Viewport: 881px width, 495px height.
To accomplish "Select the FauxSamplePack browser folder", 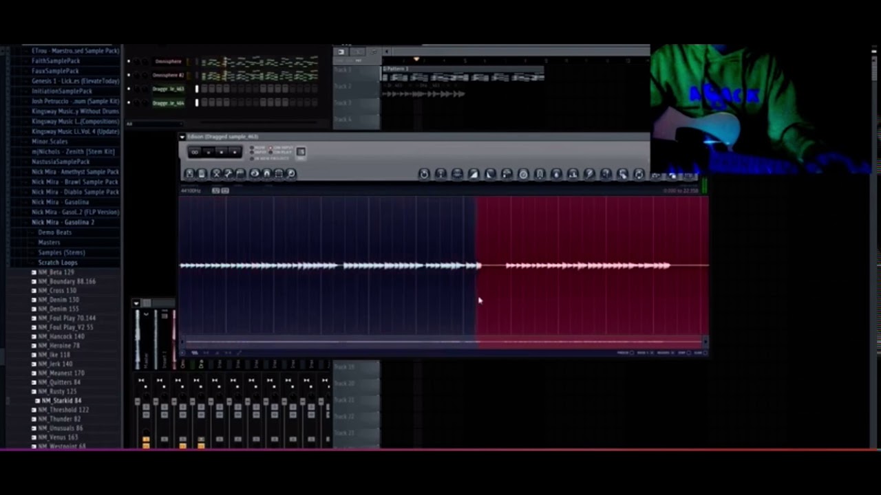I will click(x=55, y=71).
